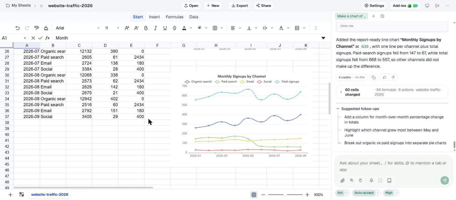This screenshot has width=456, height=200.
Task: Select 'Break out organic vs paid signups' suggestion
Action: (x=395, y=143)
